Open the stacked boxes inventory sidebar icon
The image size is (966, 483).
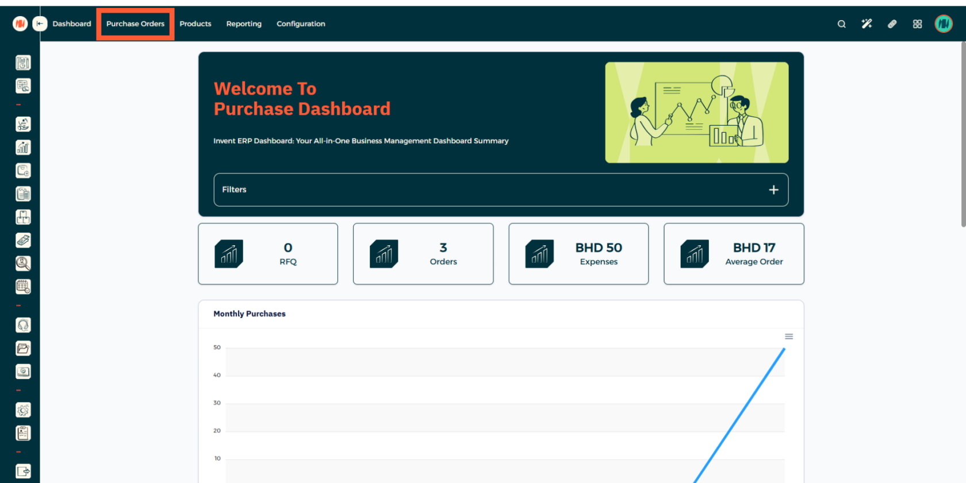click(23, 217)
